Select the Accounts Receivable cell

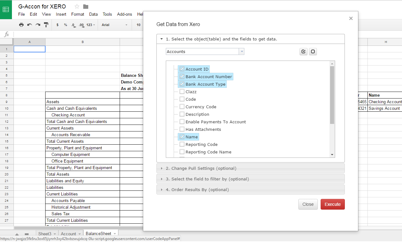point(83,135)
